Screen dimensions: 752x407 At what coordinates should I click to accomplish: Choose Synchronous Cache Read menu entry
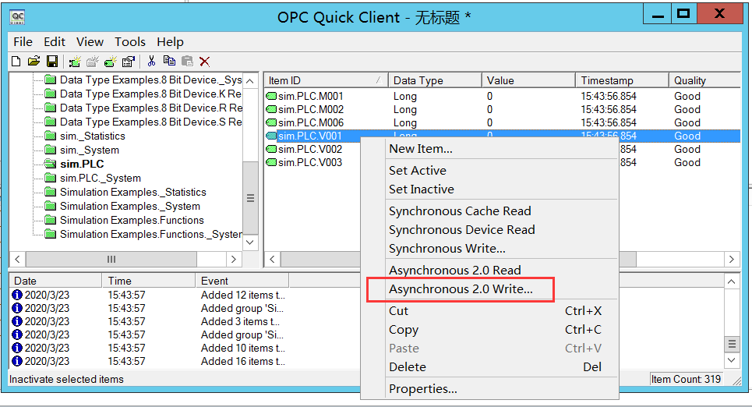click(x=460, y=211)
